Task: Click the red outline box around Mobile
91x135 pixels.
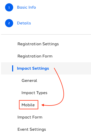Action: pyautogui.click(x=29, y=105)
